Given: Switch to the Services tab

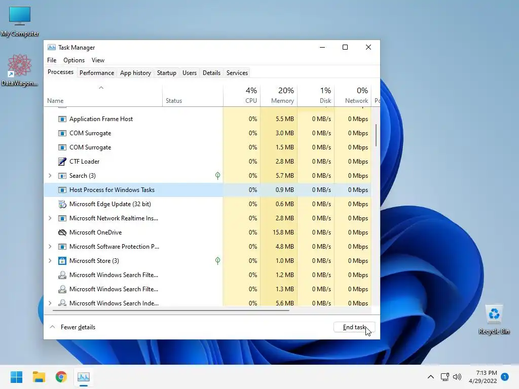Looking at the screenshot, I should 237,73.
